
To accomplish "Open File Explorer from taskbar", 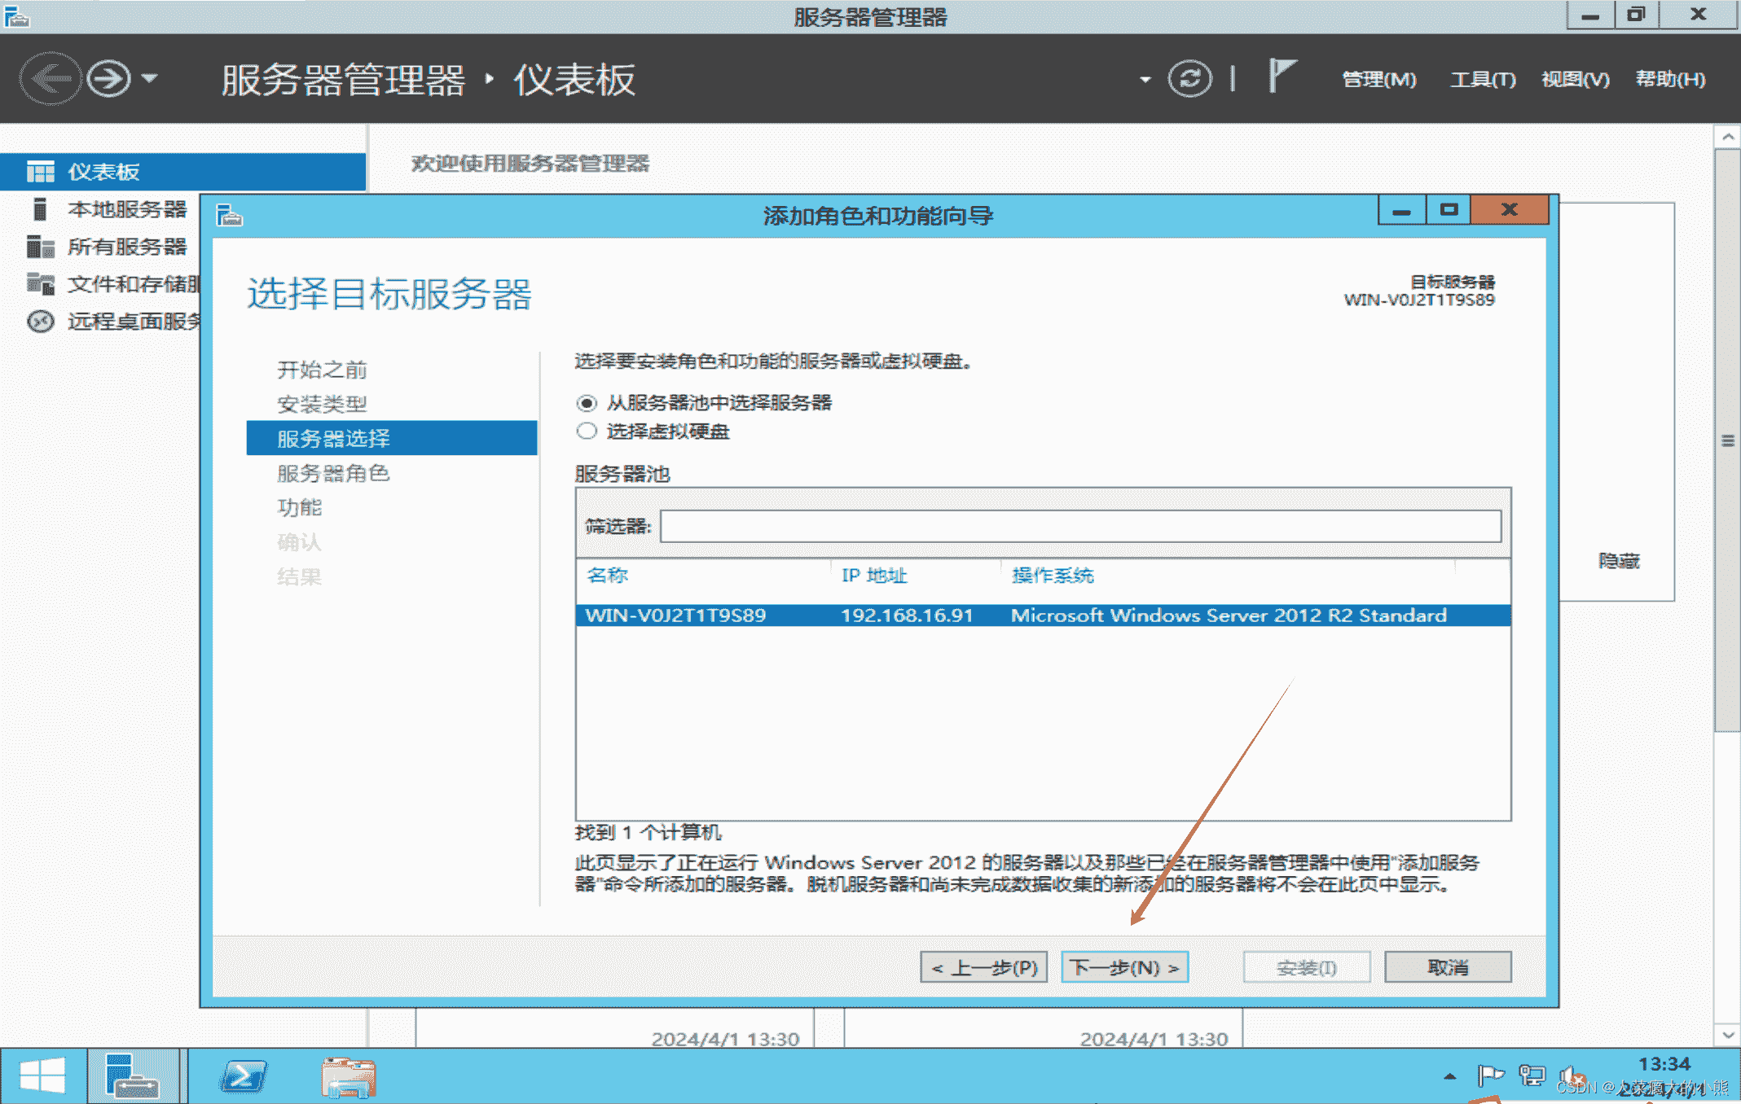I will click(x=348, y=1077).
